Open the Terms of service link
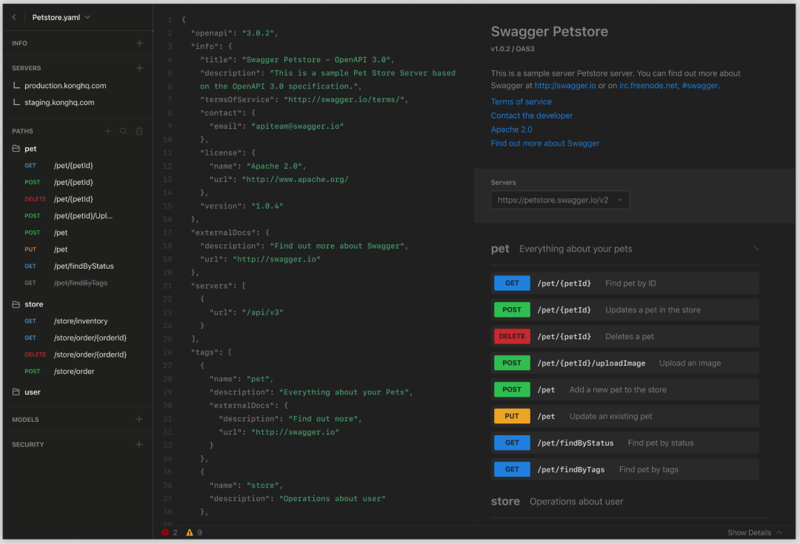 click(521, 102)
